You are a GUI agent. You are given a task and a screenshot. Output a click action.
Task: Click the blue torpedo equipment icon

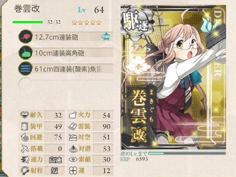tap(25, 69)
